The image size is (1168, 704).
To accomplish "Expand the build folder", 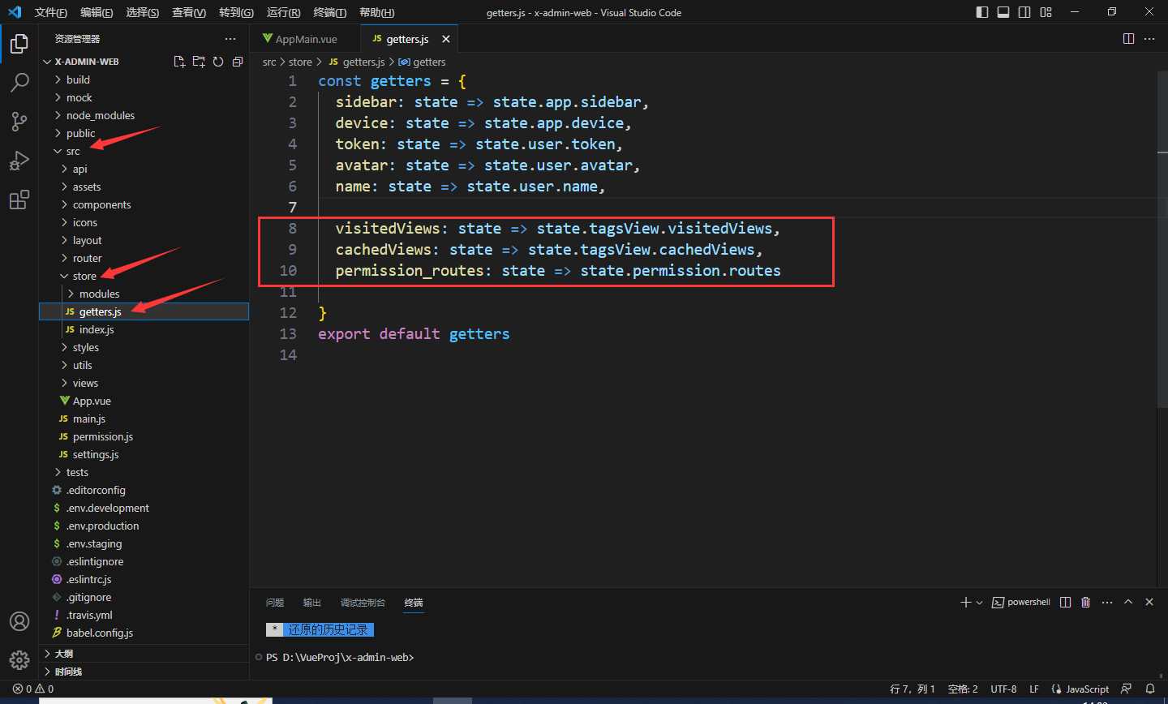I will point(144,79).
